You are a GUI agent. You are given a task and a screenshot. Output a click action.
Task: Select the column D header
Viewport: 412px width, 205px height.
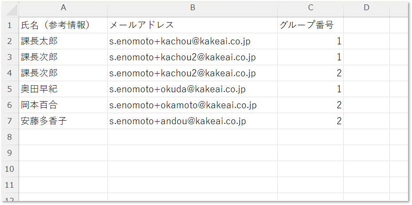366,8
